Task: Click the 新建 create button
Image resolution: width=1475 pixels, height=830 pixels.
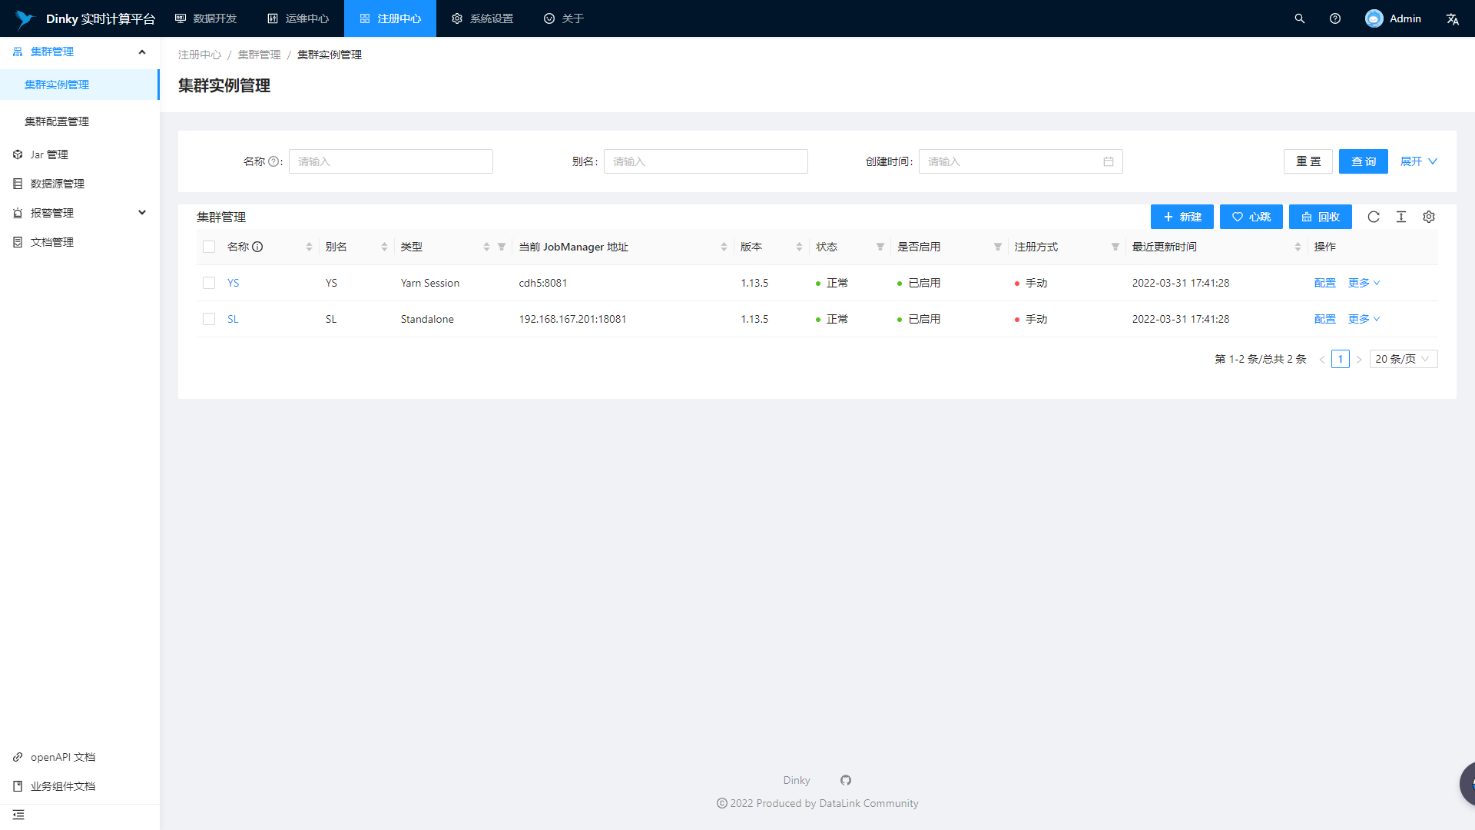Action: 1182,217
